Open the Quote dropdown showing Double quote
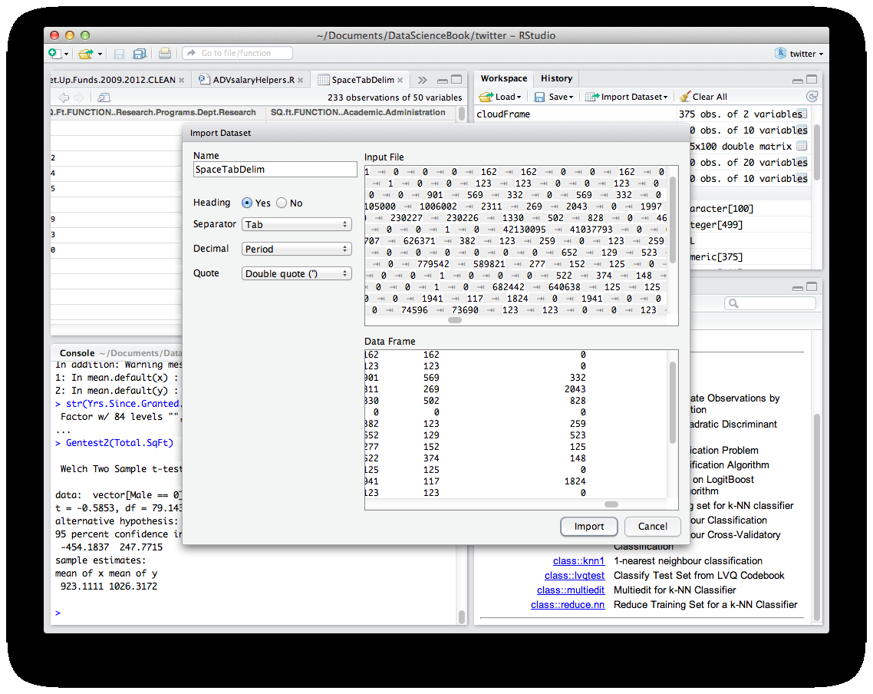 pos(297,273)
